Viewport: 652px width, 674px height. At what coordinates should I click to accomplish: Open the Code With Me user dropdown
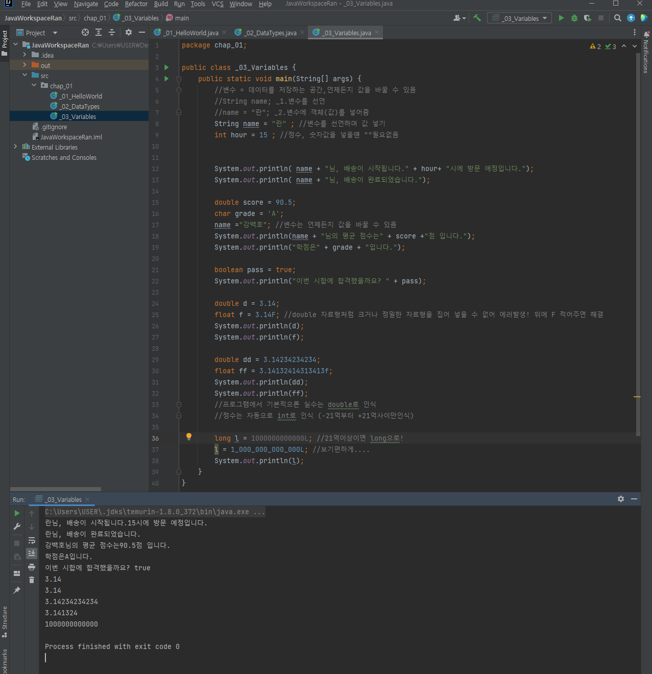coord(460,18)
